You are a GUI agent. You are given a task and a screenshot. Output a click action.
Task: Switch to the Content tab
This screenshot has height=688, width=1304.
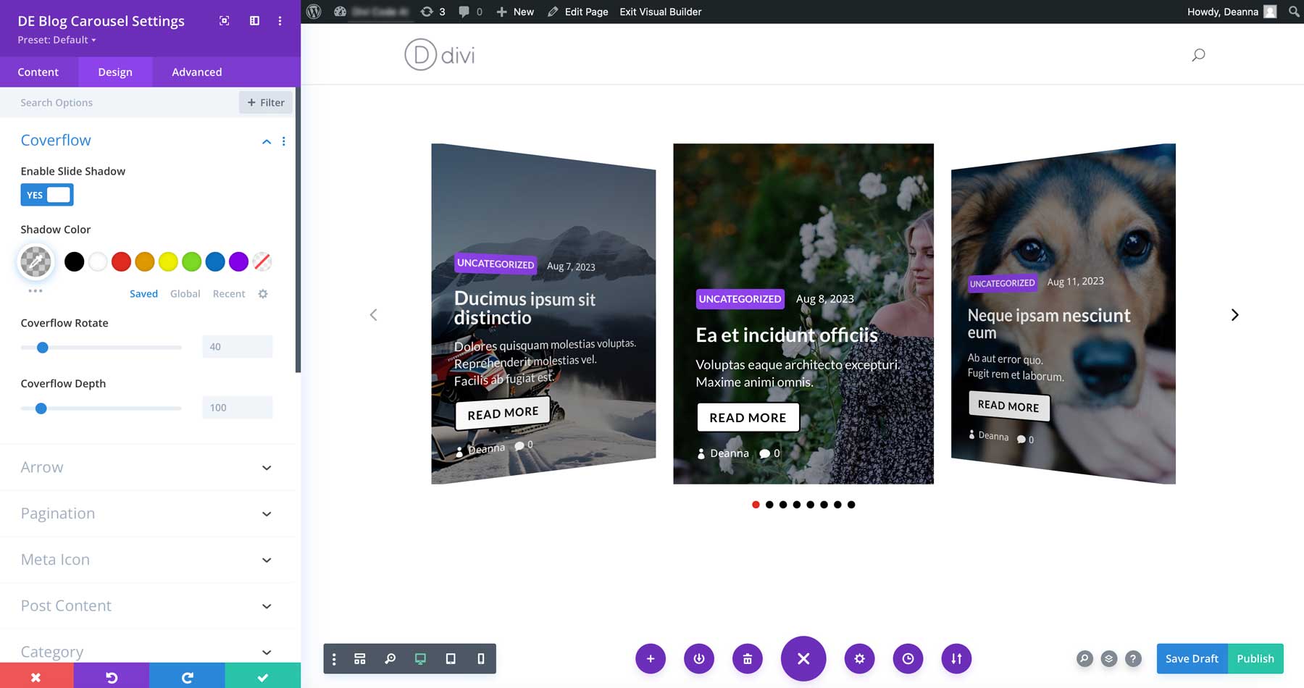(38, 72)
